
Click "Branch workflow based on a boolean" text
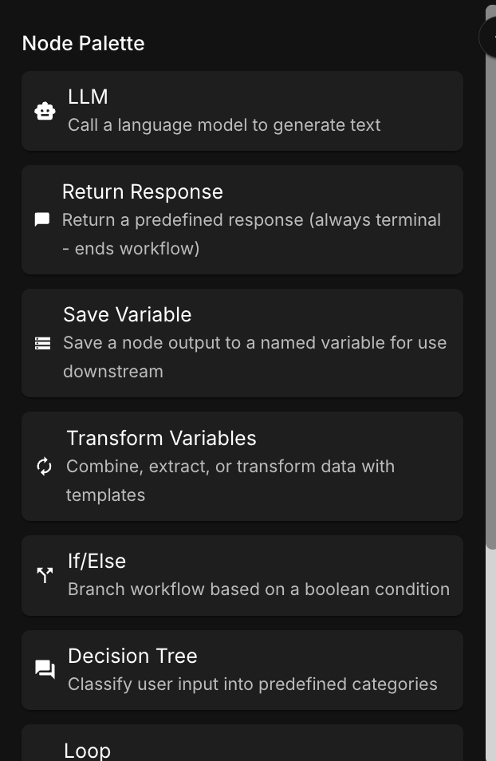[x=258, y=589]
